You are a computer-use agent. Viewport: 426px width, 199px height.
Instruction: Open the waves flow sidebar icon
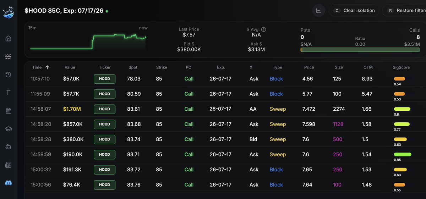pos(9,56)
